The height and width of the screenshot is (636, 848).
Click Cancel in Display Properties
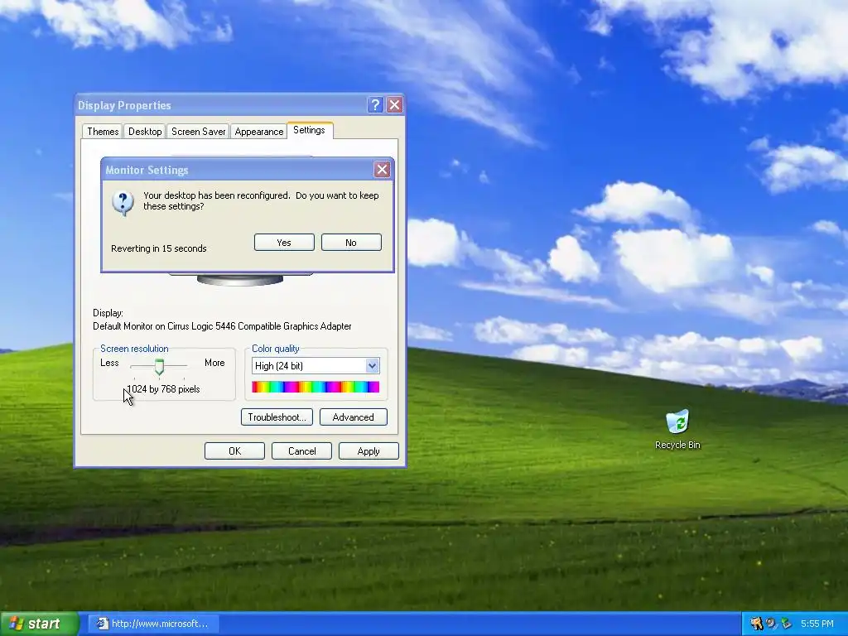coord(301,451)
